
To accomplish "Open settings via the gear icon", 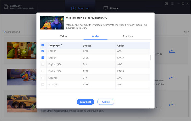I will pyautogui.click(x=166, y=4).
